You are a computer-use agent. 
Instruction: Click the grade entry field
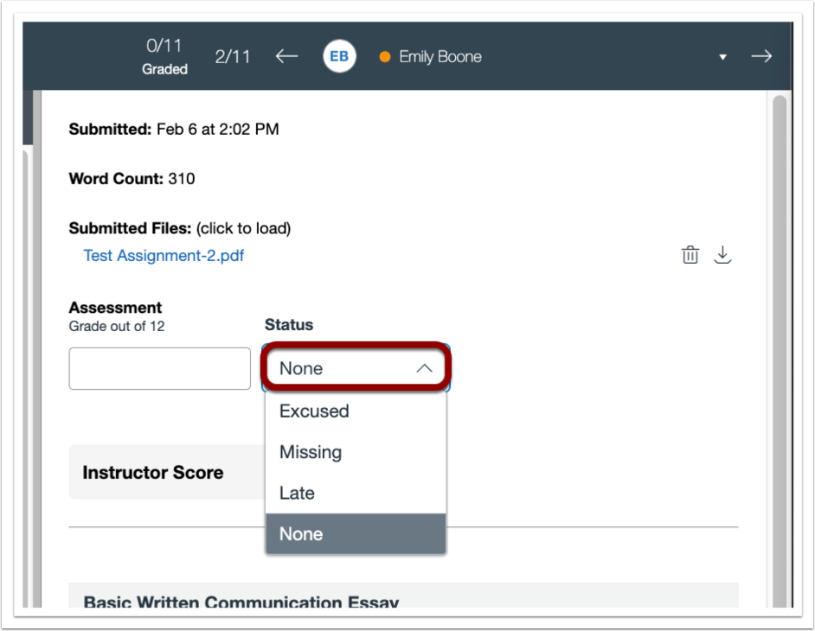[159, 368]
